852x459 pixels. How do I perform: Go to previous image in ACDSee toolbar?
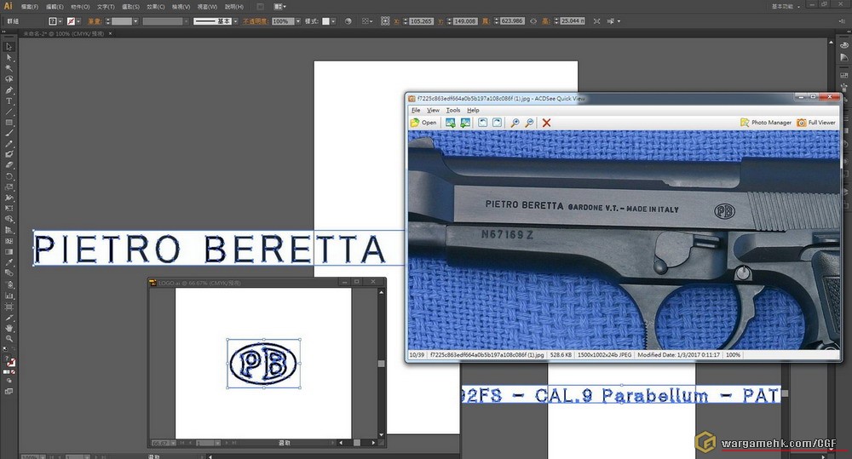click(450, 123)
